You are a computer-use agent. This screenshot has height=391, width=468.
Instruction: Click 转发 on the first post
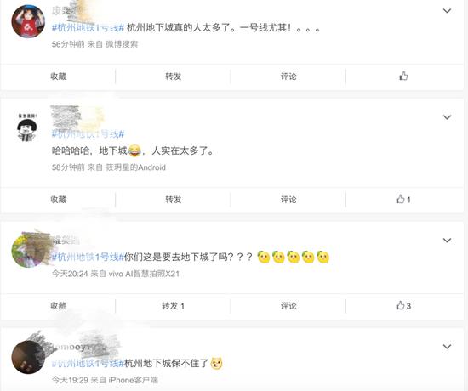173,76
